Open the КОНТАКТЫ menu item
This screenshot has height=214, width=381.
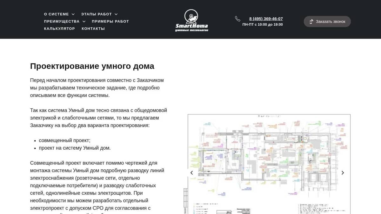click(93, 29)
